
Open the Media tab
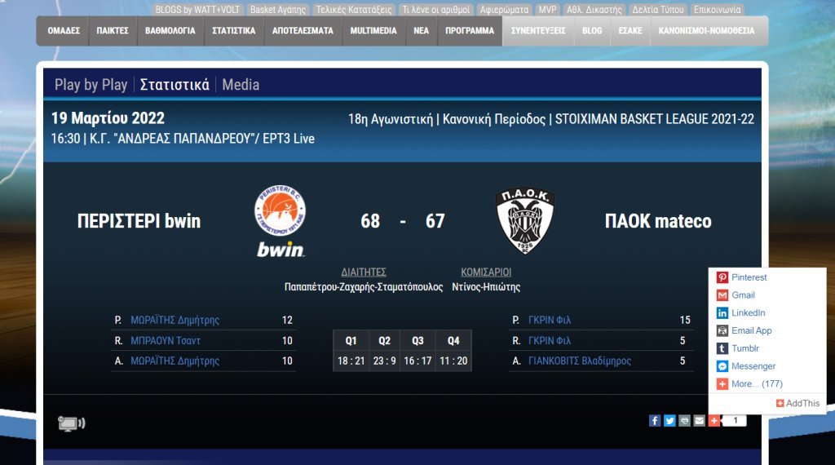click(x=241, y=85)
